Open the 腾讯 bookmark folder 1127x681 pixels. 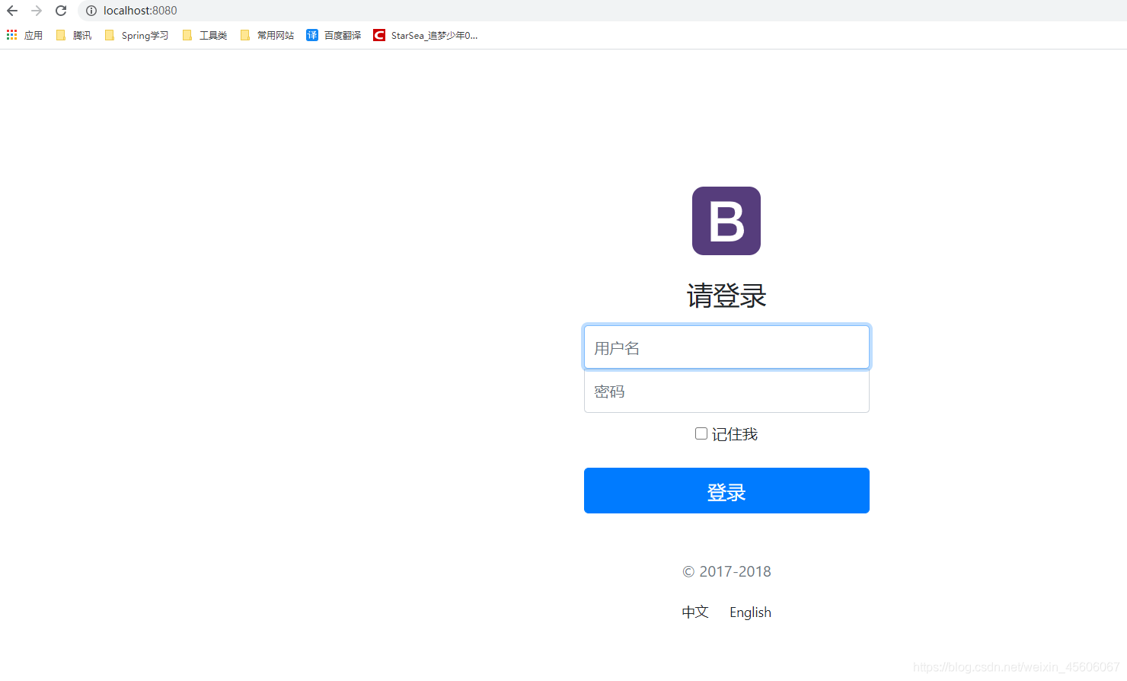[74, 35]
